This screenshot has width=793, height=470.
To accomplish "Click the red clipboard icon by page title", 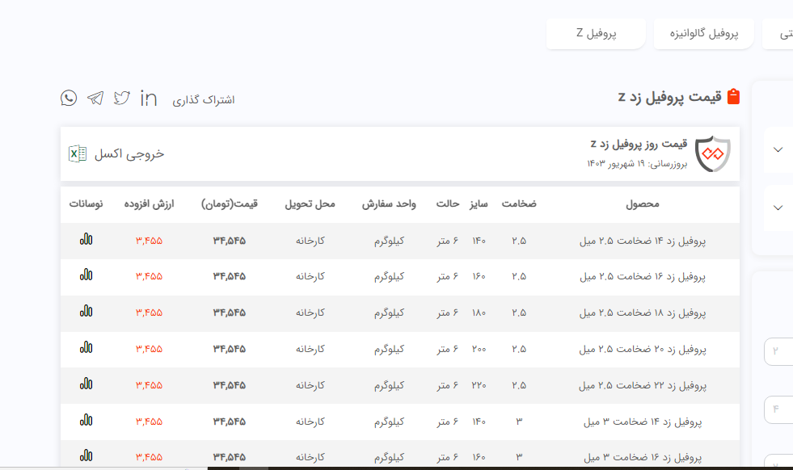I will (733, 97).
